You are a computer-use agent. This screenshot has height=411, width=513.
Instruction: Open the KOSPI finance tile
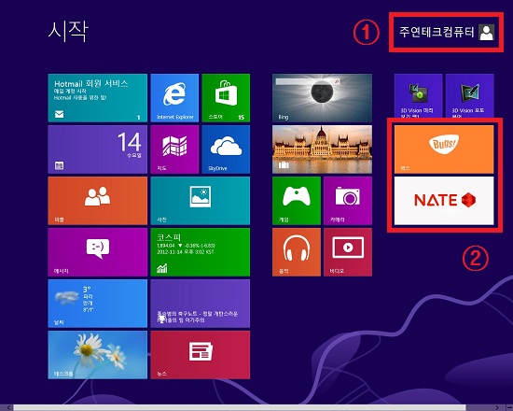tap(201, 252)
